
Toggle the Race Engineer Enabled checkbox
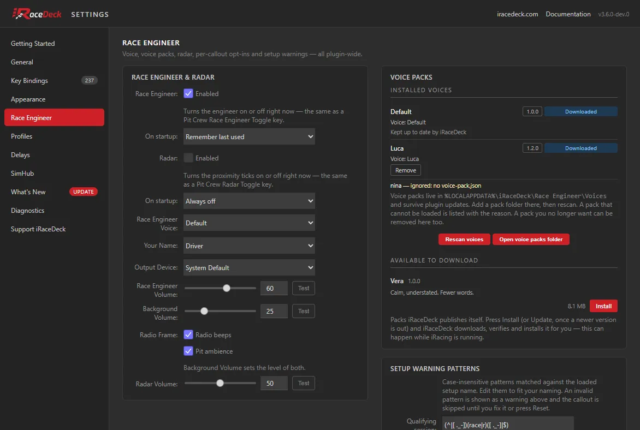tap(188, 93)
